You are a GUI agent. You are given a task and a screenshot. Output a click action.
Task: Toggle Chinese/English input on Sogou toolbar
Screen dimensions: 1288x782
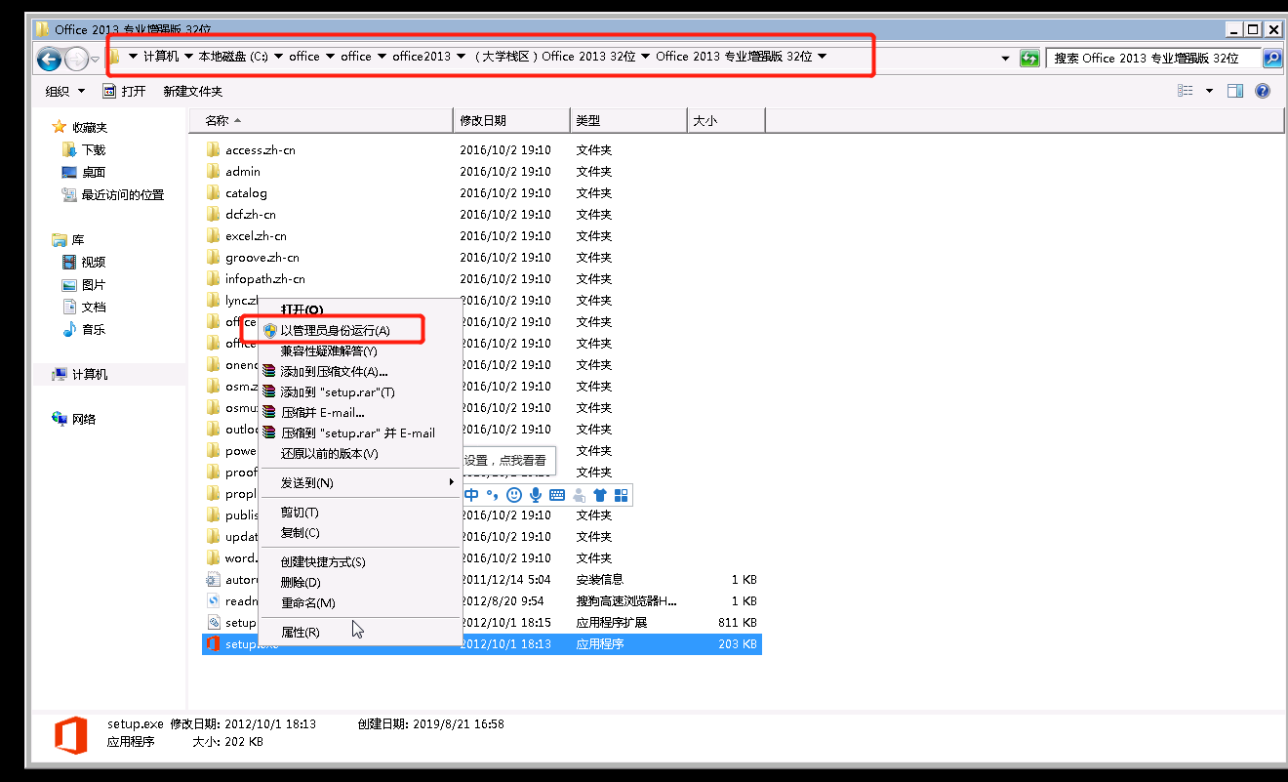click(x=471, y=495)
